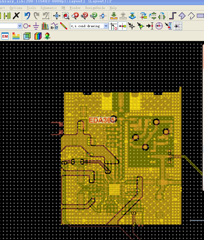Click zoom in plus magnifier
The image size is (204, 240).
75,16
